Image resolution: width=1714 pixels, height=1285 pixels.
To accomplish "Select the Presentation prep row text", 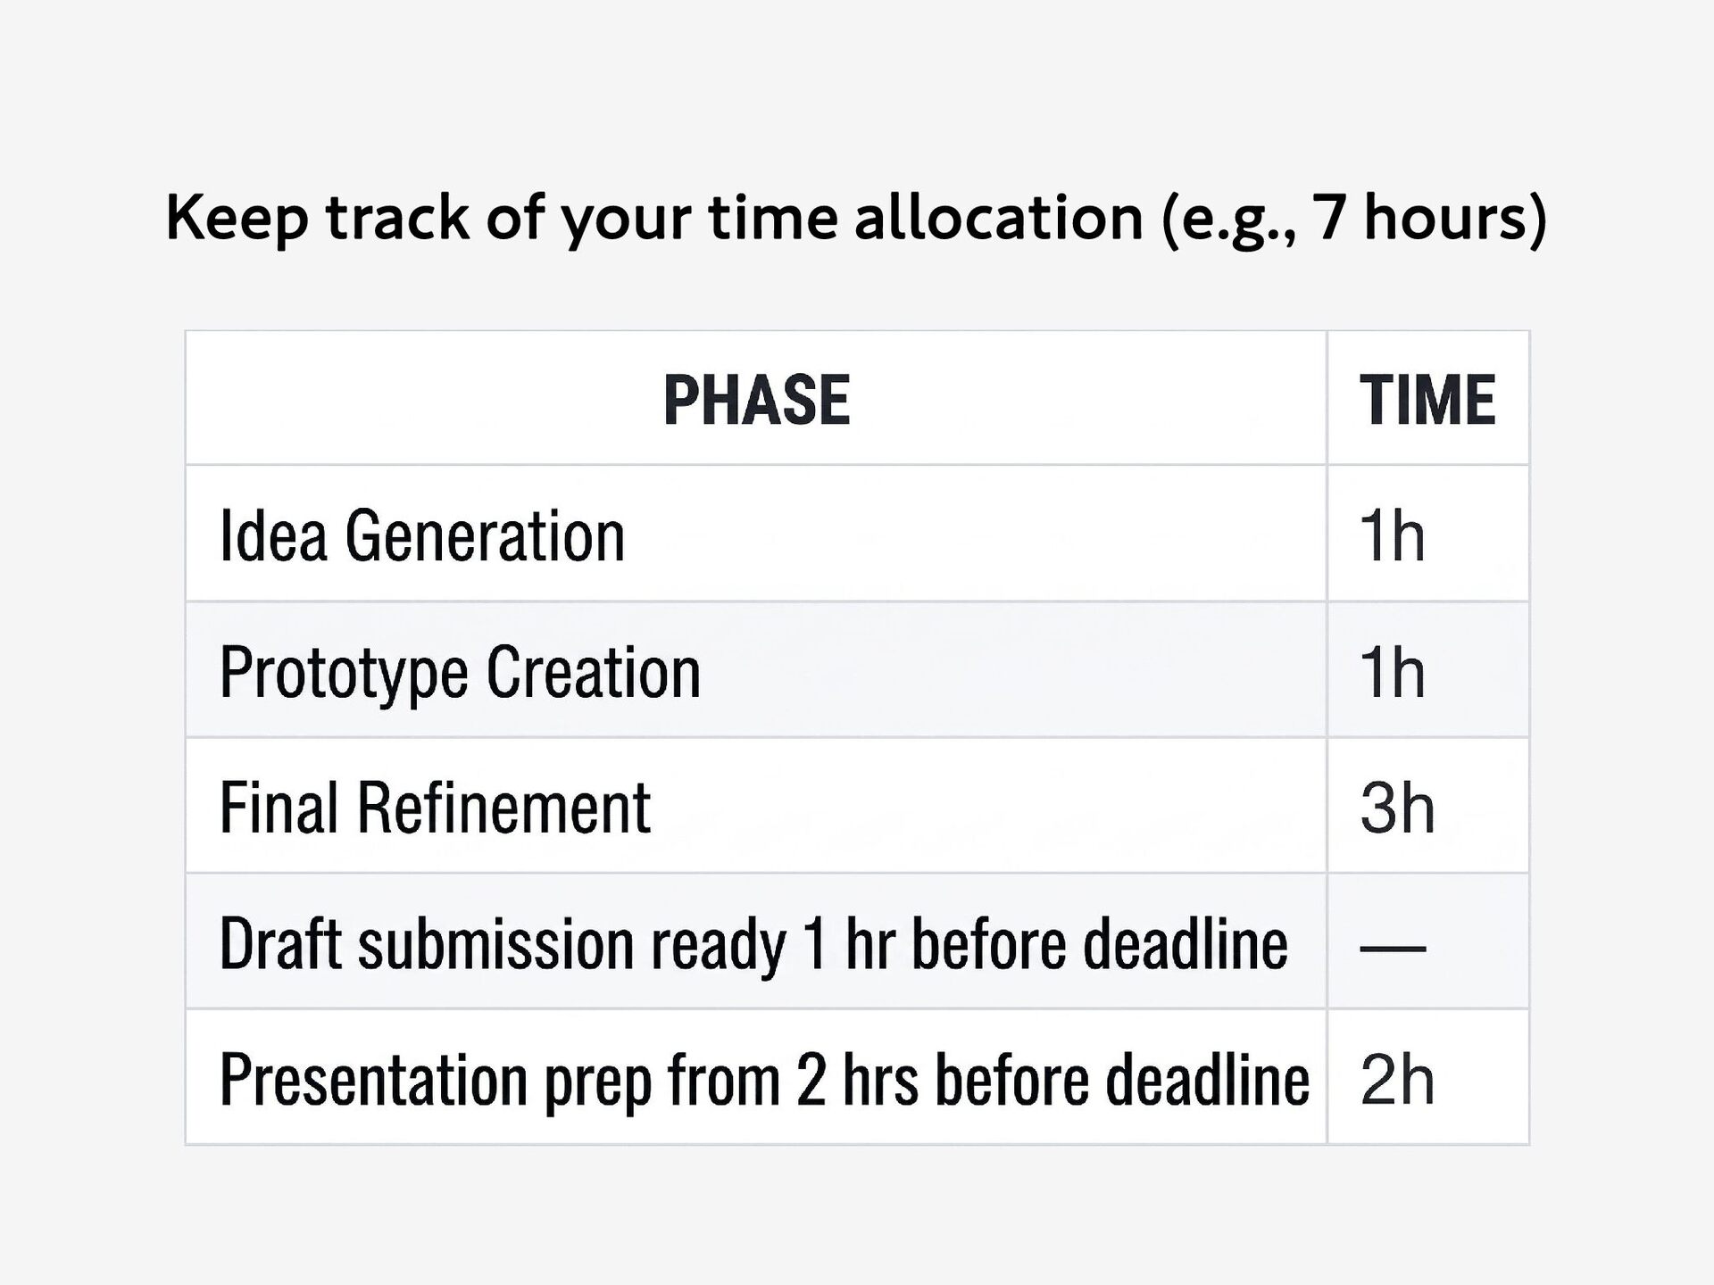I will coord(764,1081).
